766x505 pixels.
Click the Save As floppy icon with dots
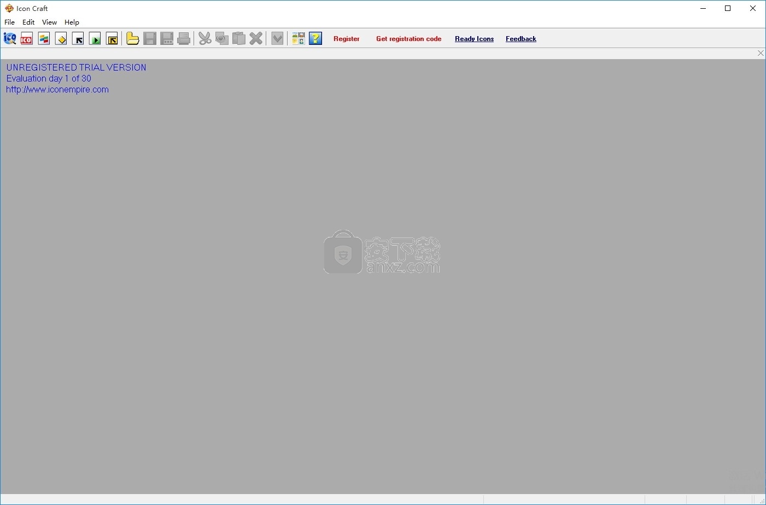167,38
